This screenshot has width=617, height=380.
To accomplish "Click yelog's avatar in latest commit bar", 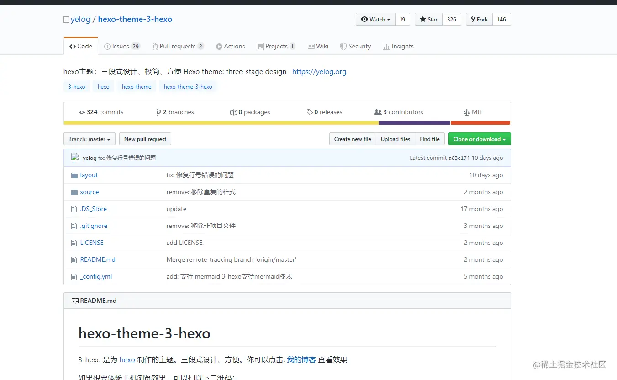I will pos(75,158).
